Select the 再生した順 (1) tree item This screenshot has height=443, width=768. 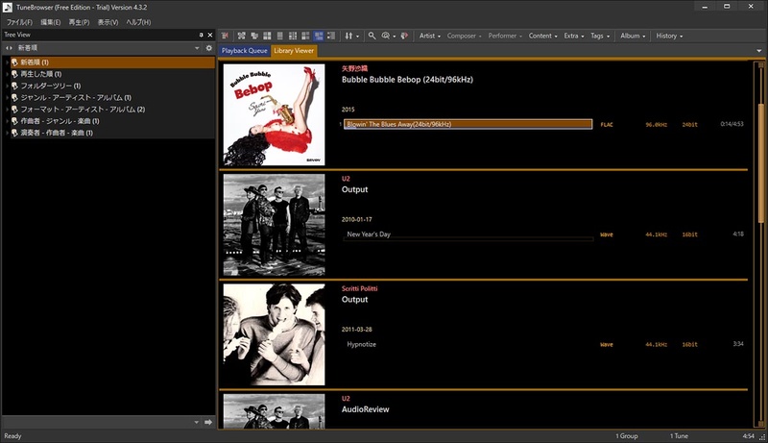[112, 74]
